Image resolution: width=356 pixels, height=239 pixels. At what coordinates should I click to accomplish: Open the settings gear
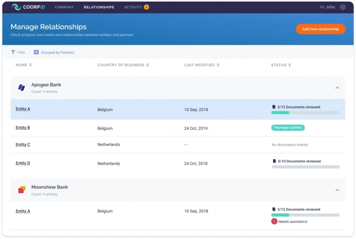pos(343,7)
